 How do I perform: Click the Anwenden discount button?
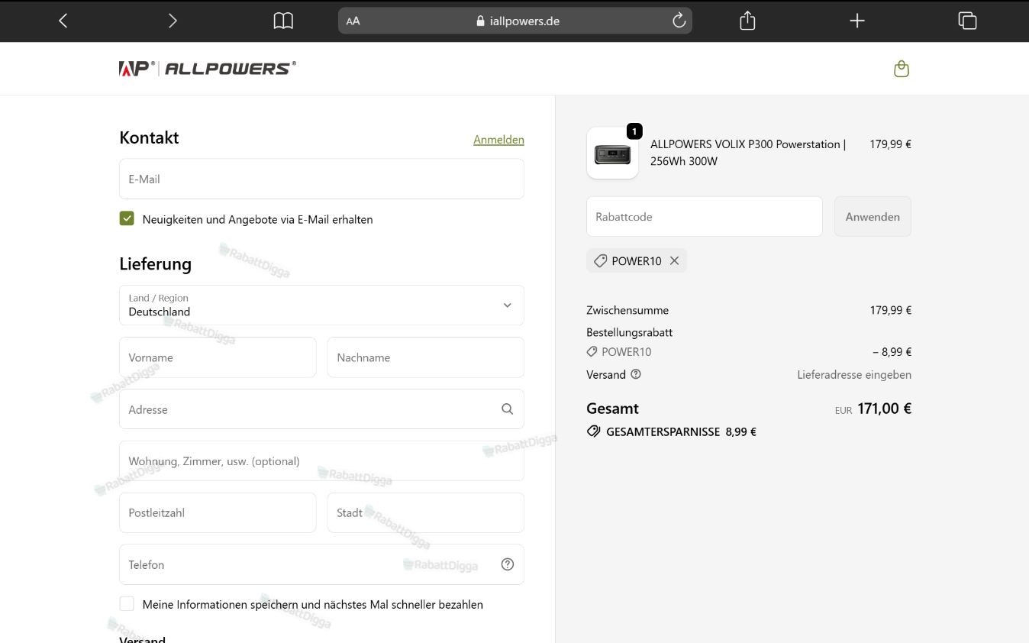(x=873, y=216)
